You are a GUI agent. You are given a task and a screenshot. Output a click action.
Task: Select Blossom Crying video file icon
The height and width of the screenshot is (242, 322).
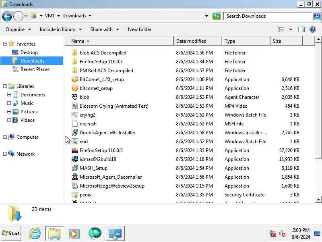(75, 106)
